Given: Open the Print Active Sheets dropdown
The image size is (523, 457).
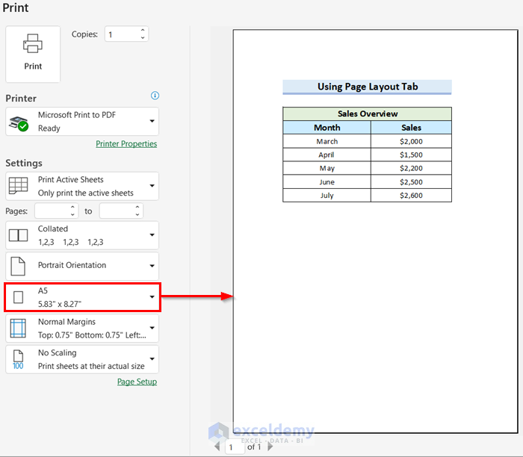Looking at the screenshot, I should click(x=82, y=186).
